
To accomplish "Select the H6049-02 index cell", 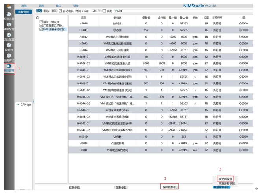I will (84, 90).
